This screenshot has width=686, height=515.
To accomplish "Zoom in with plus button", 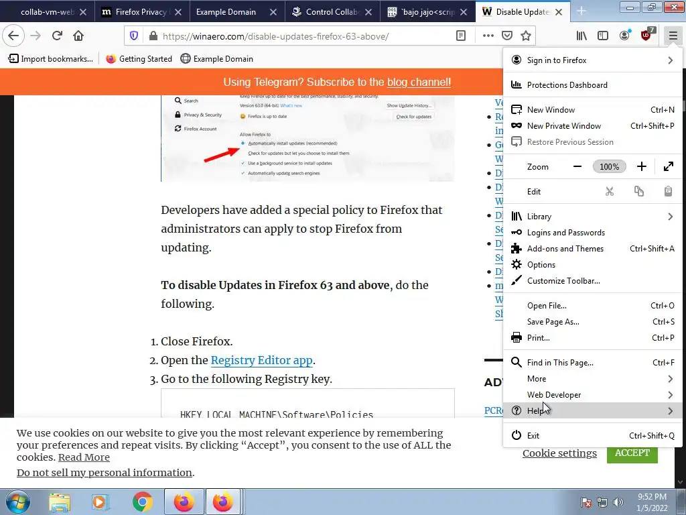I will tap(641, 166).
